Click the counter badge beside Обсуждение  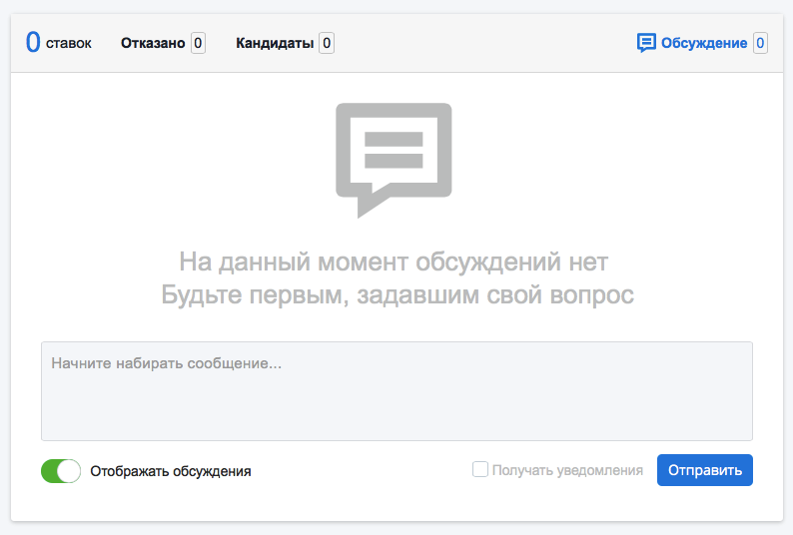pos(760,43)
